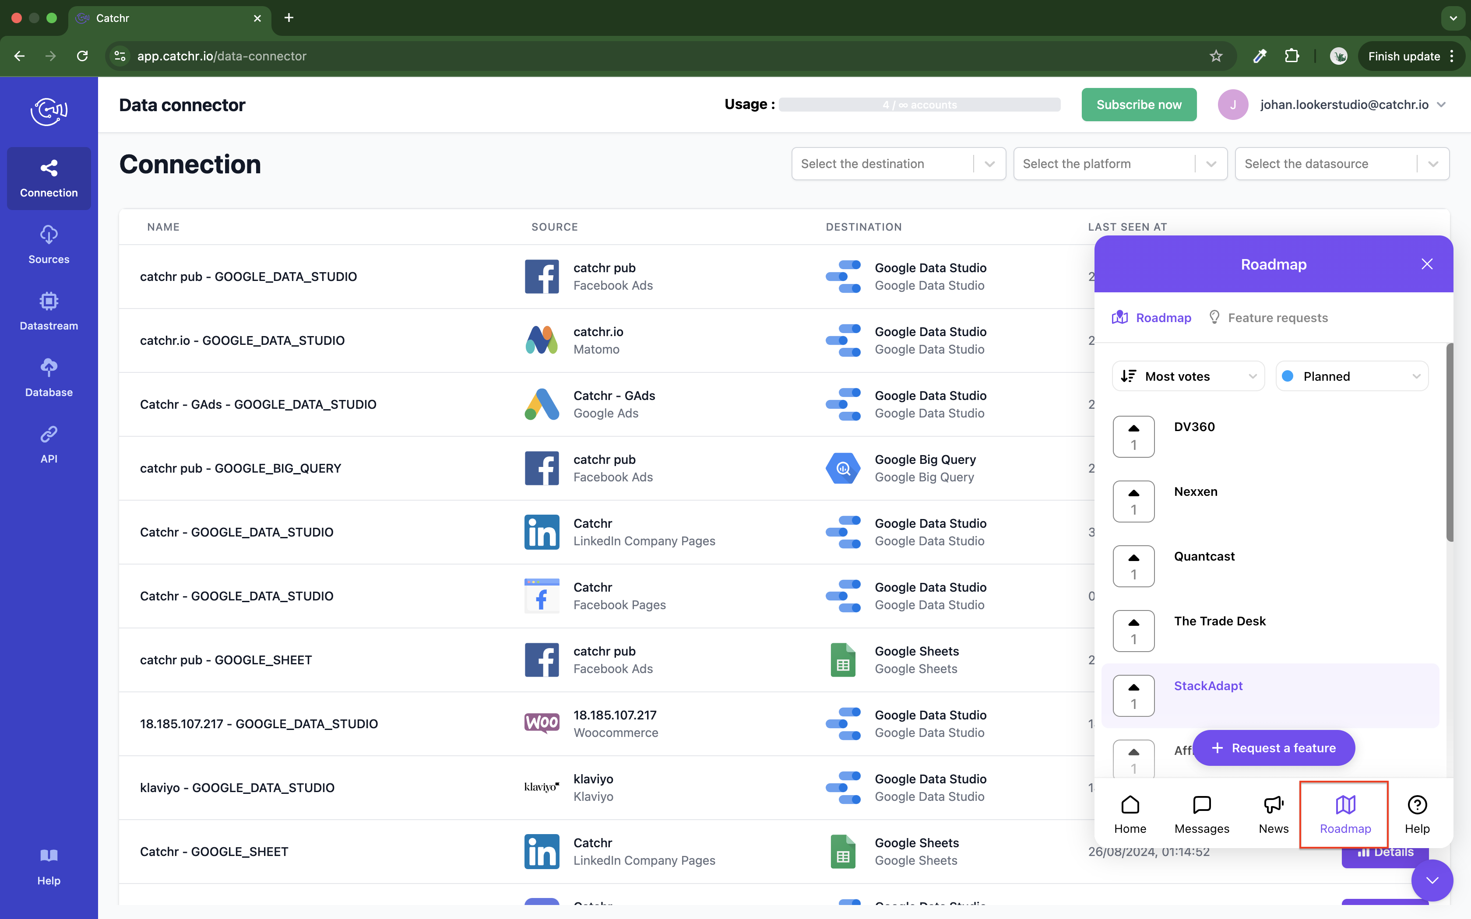The height and width of the screenshot is (919, 1471).
Task: Go to the Datastream section
Action: 49,311
